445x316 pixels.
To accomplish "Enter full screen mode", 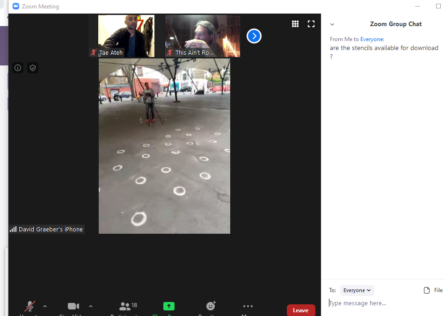I will point(311,24).
